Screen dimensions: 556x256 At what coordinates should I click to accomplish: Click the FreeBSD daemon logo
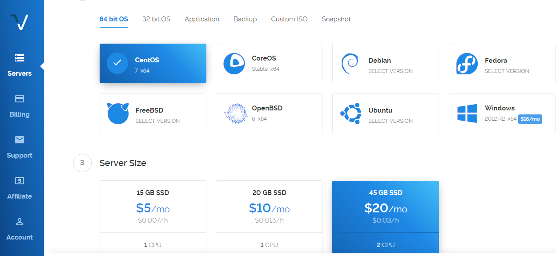click(x=118, y=114)
